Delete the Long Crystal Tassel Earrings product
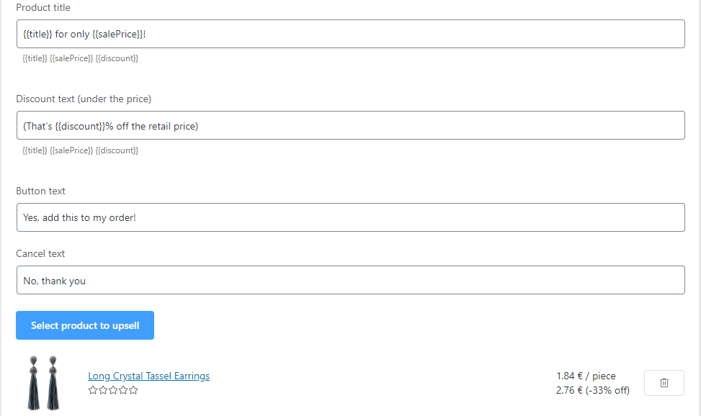The width and height of the screenshot is (701, 416). (664, 383)
